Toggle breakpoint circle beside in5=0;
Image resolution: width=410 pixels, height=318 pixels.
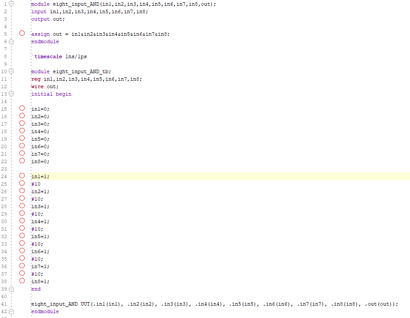tap(22, 138)
